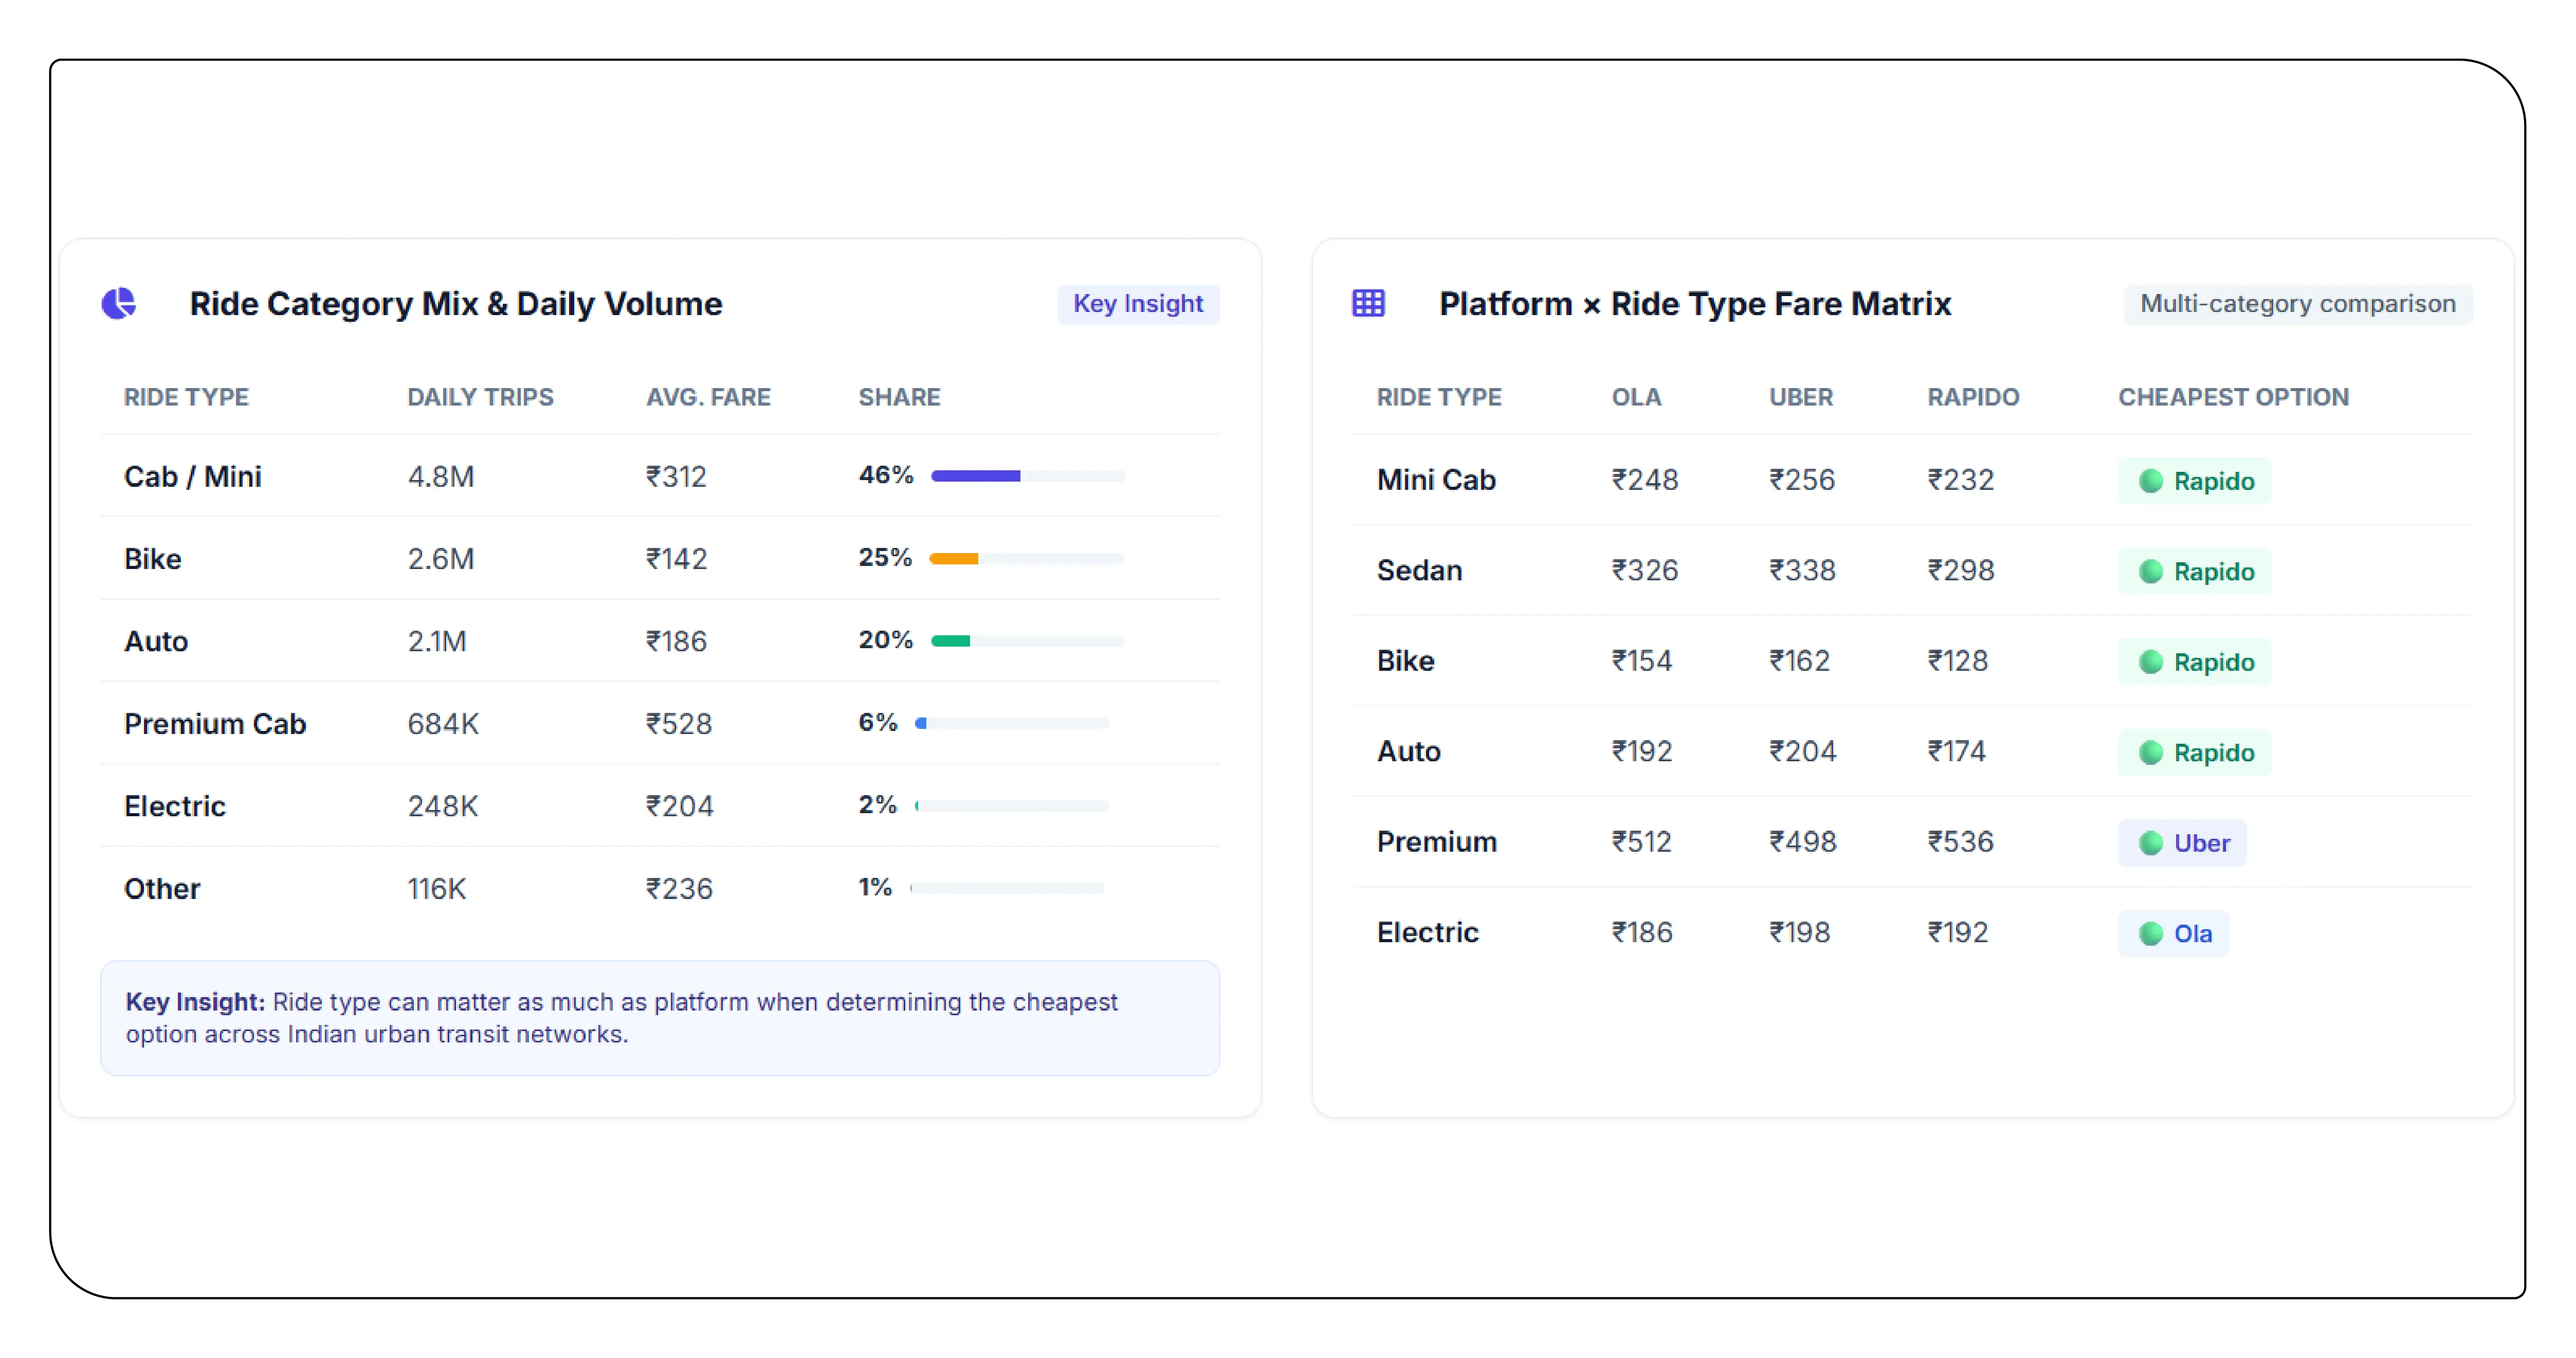Click the ₹232 Rapido fare for Mini Cab

1961,480
